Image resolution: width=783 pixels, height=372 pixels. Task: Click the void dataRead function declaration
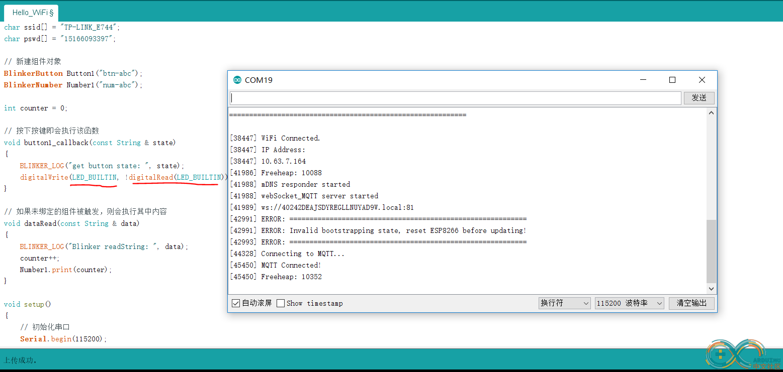72,223
